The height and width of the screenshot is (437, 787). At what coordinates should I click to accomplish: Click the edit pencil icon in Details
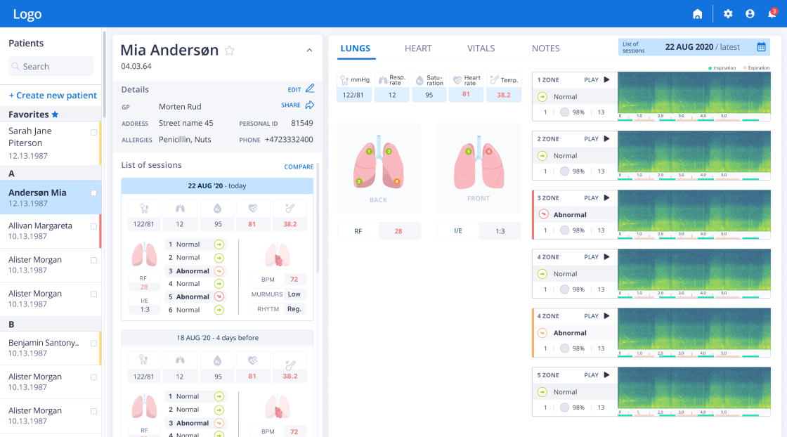click(x=310, y=89)
